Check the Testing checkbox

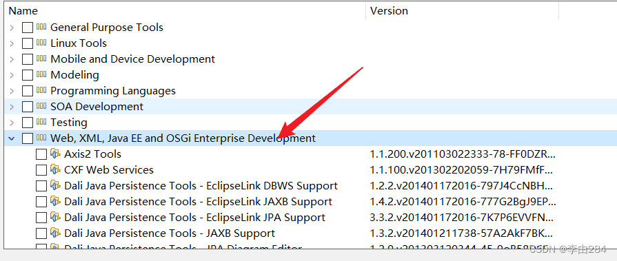point(28,123)
